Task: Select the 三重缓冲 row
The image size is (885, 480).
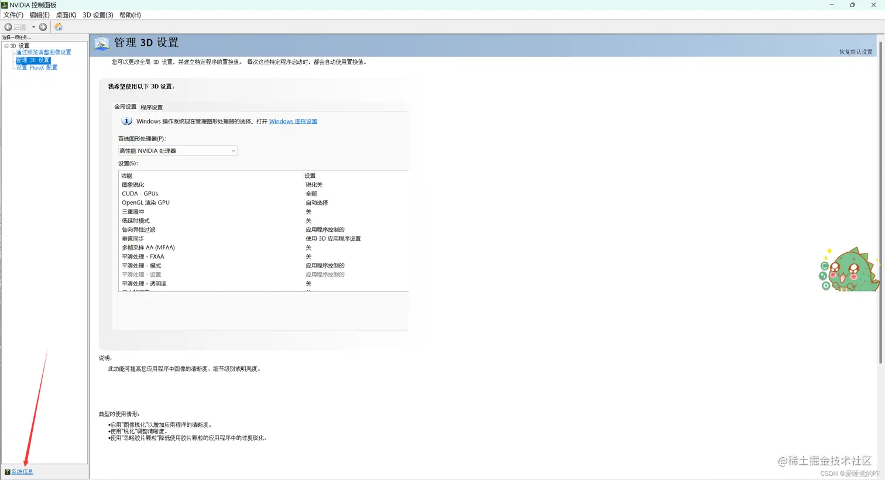Action: [263, 212]
